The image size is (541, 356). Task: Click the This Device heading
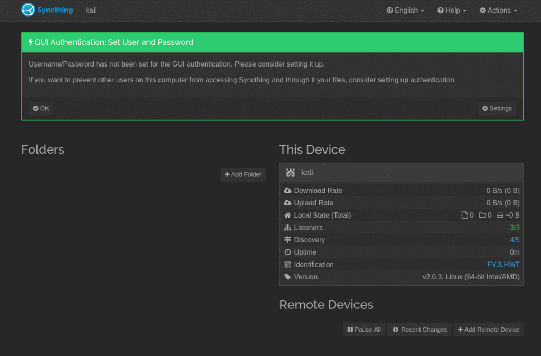click(312, 149)
